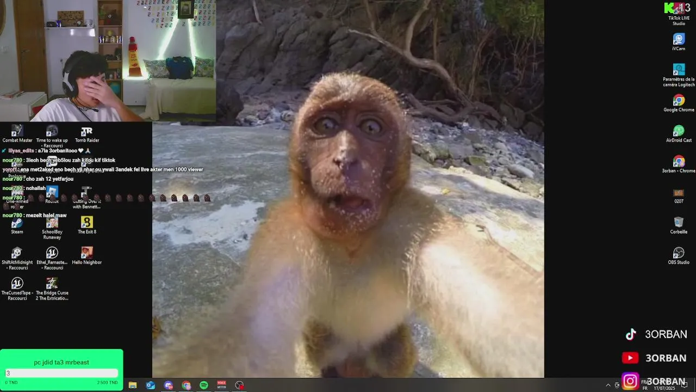This screenshot has width=696, height=392.
Task: Open File Explorer in the taskbar
Action: pos(133,385)
